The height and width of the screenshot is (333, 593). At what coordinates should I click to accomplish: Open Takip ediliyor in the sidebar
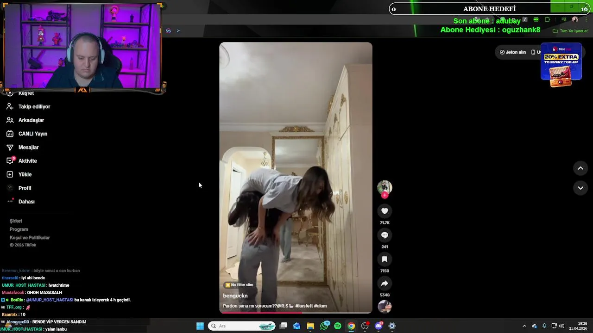tap(29, 106)
